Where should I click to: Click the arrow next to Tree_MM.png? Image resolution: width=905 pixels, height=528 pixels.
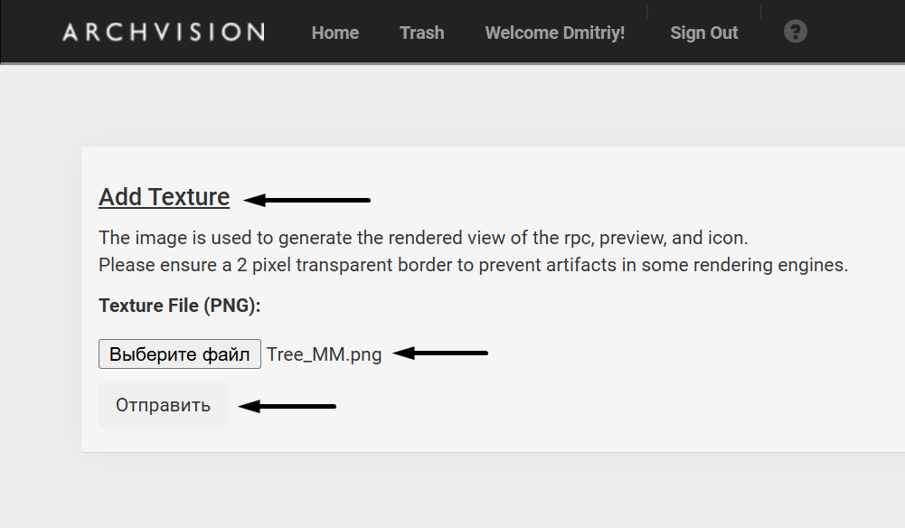click(x=441, y=354)
